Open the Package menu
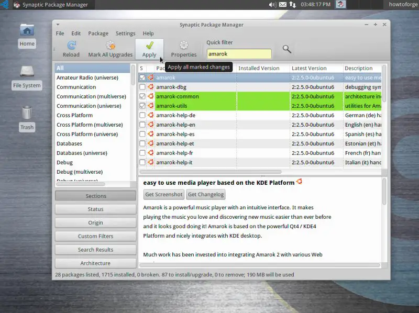The height and width of the screenshot is (313, 419). [x=98, y=33]
